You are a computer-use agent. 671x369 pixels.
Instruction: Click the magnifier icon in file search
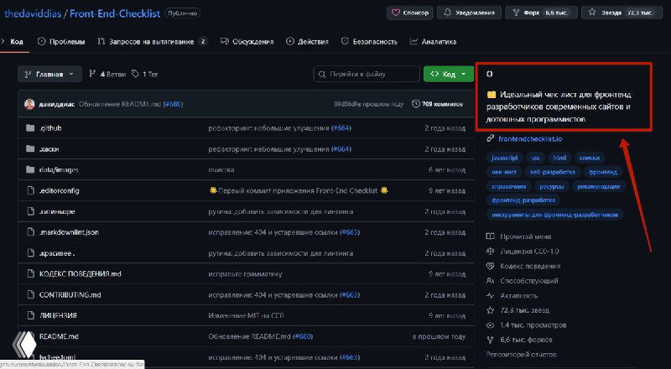click(x=322, y=75)
